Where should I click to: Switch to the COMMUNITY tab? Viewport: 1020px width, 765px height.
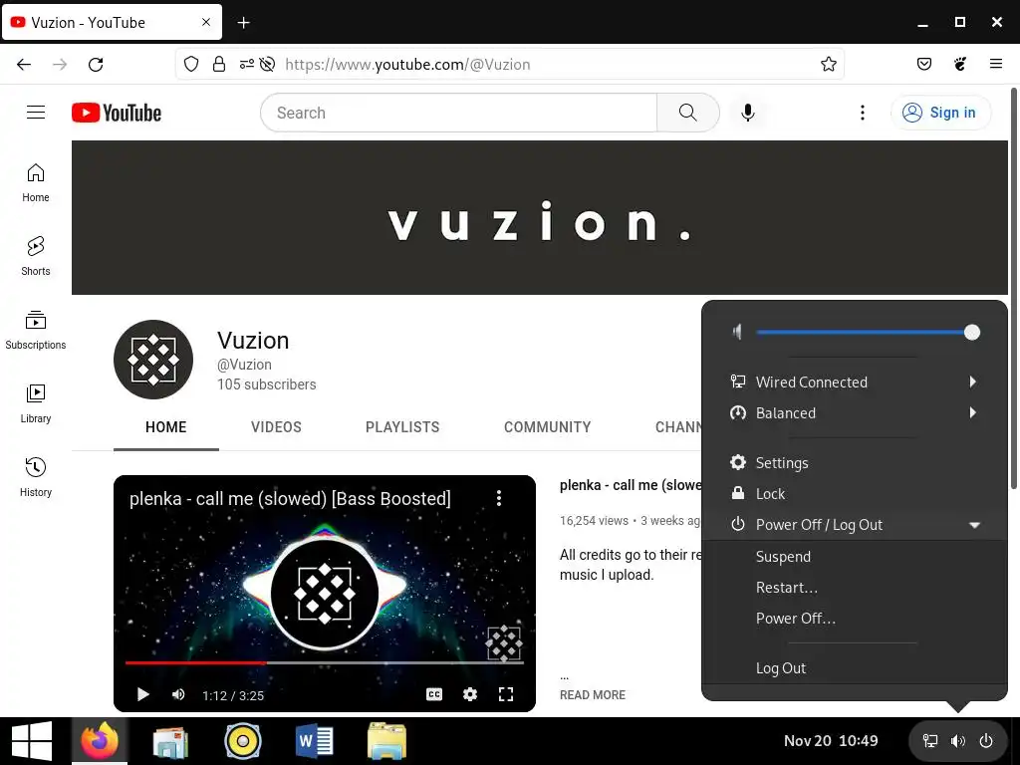[547, 427]
